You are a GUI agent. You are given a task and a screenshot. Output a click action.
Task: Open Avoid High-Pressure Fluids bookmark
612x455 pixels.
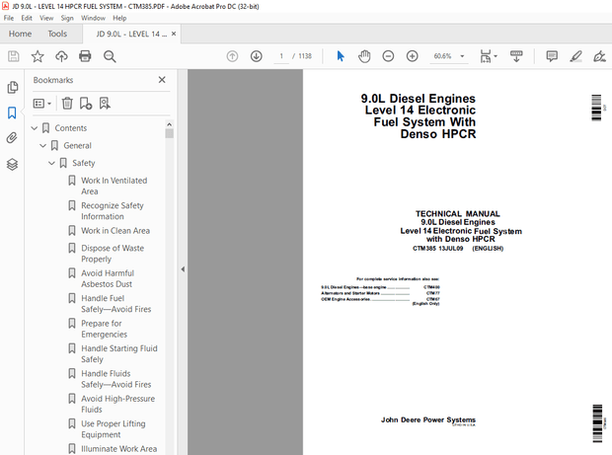click(117, 404)
